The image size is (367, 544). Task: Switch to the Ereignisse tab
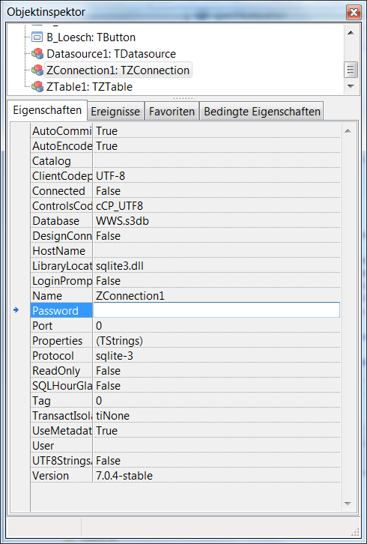pyautogui.click(x=115, y=112)
